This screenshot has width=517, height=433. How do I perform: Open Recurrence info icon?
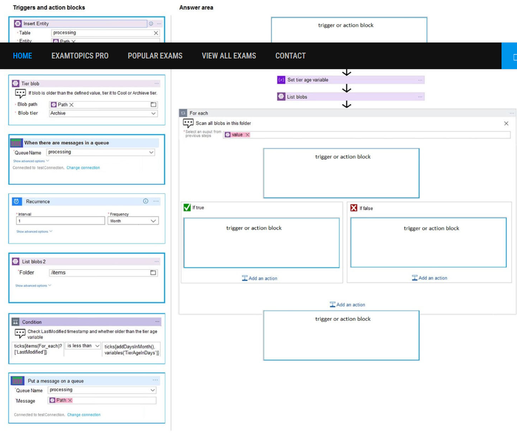[146, 201]
